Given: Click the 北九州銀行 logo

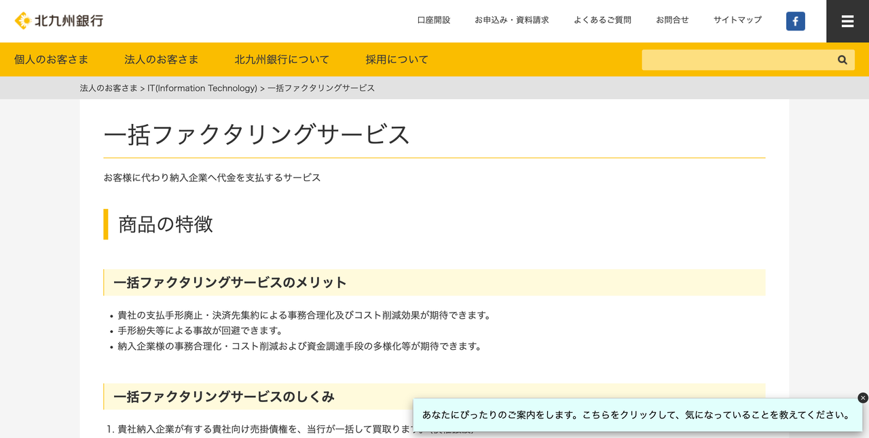Looking at the screenshot, I should pyautogui.click(x=59, y=20).
